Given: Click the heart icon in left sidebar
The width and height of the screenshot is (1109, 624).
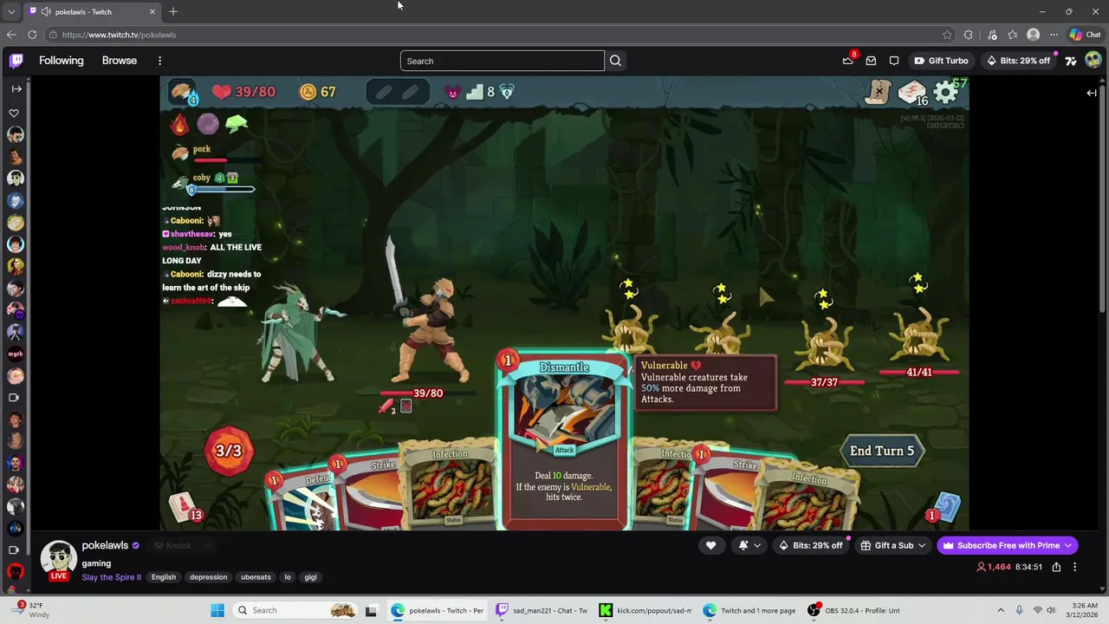Looking at the screenshot, I should (14, 113).
